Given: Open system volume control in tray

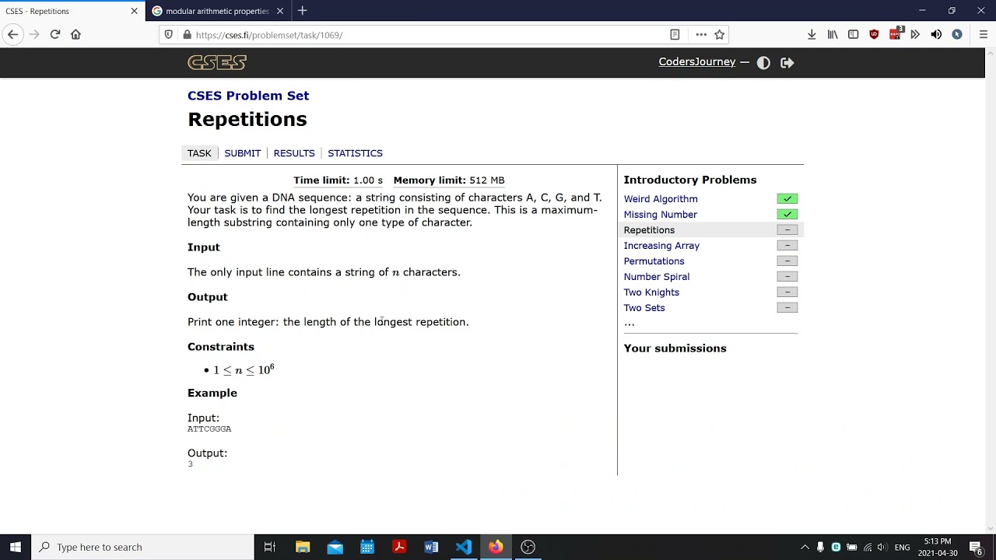Looking at the screenshot, I should point(882,548).
